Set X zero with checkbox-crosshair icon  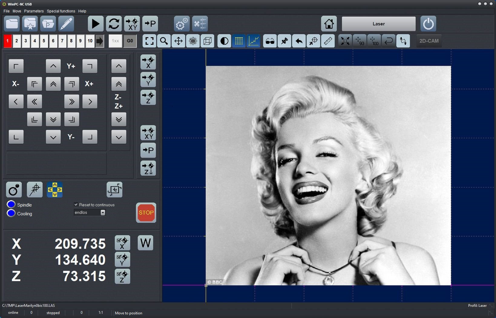coord(123,243)
